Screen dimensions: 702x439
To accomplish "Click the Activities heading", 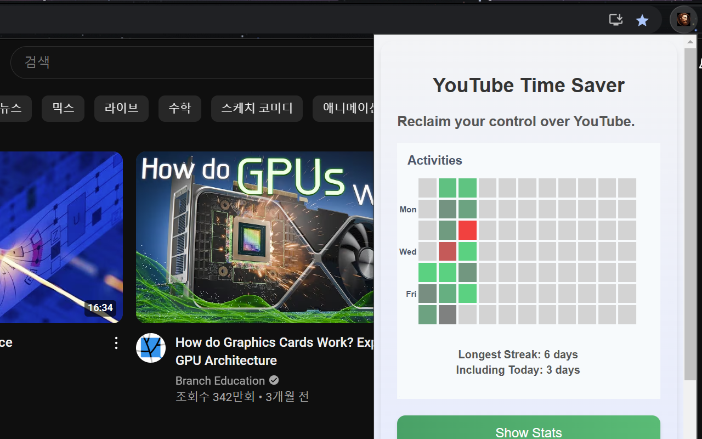I will 435,160.
